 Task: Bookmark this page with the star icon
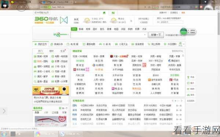click(149, 7)
